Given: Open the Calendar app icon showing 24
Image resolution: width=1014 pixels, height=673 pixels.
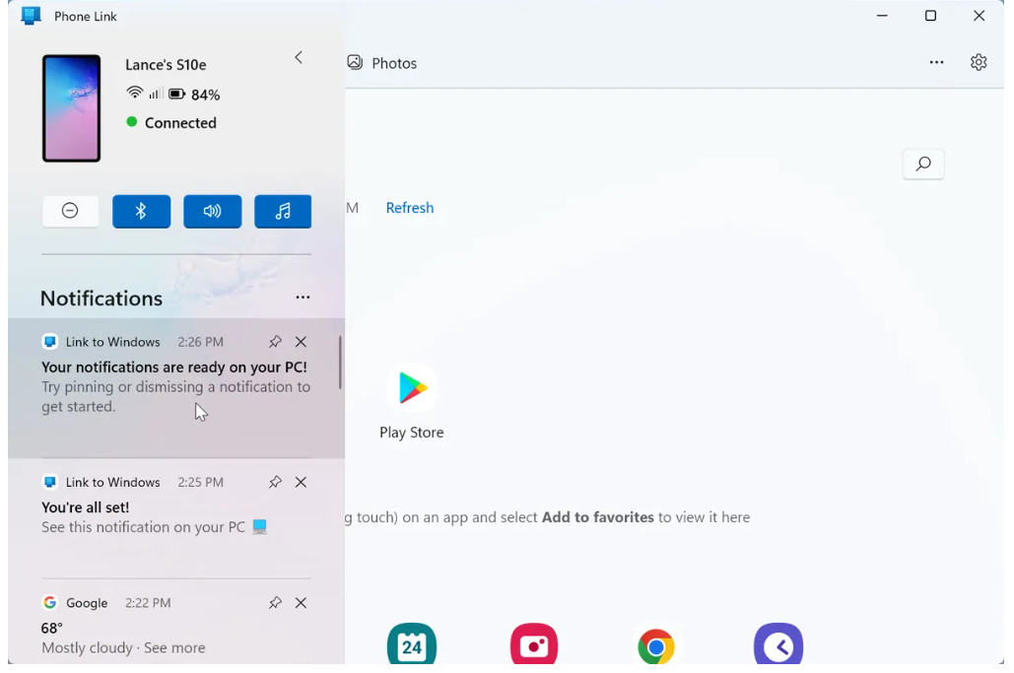Looking at the screenshot, I should [412, 643].
